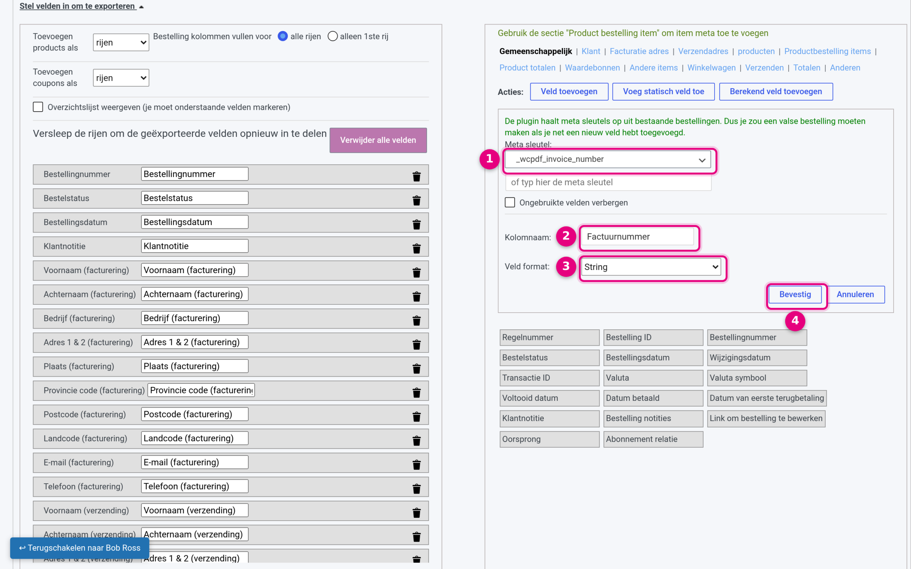This screenshot has width=911, height=569.
Task: Edit the Bestellingnummer column label field
Action: click(195, 174)
